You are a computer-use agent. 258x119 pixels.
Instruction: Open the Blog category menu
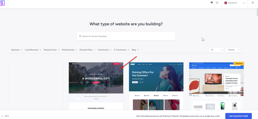pyautogui.click(x=135, y=50)
